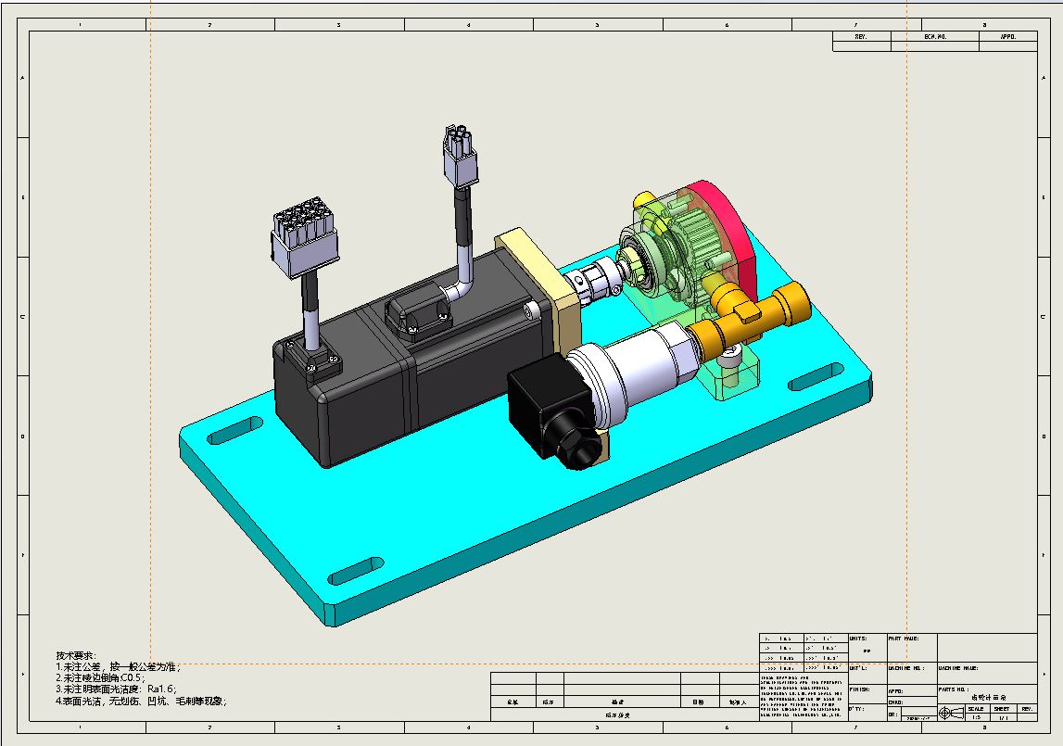This screenshot has width=1063, height=746.
Task: Click the "FINISH:" field
Action: 867,694
